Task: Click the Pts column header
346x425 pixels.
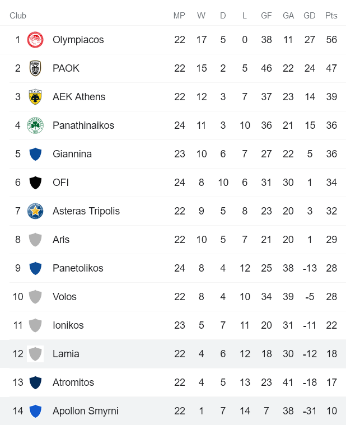Action: (331, 16)
